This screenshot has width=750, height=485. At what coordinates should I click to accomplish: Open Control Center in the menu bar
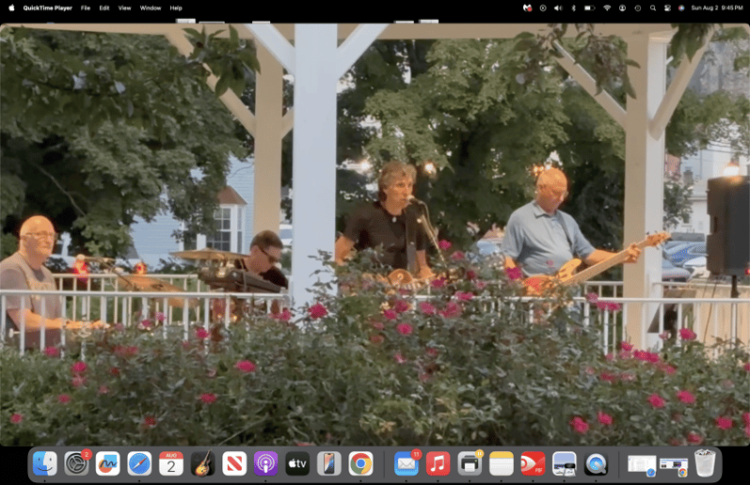[x=667, y=8]
